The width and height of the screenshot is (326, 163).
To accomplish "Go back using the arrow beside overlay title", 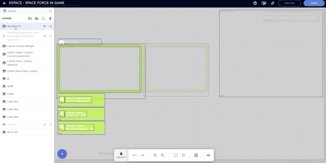I will pos(4,3).
